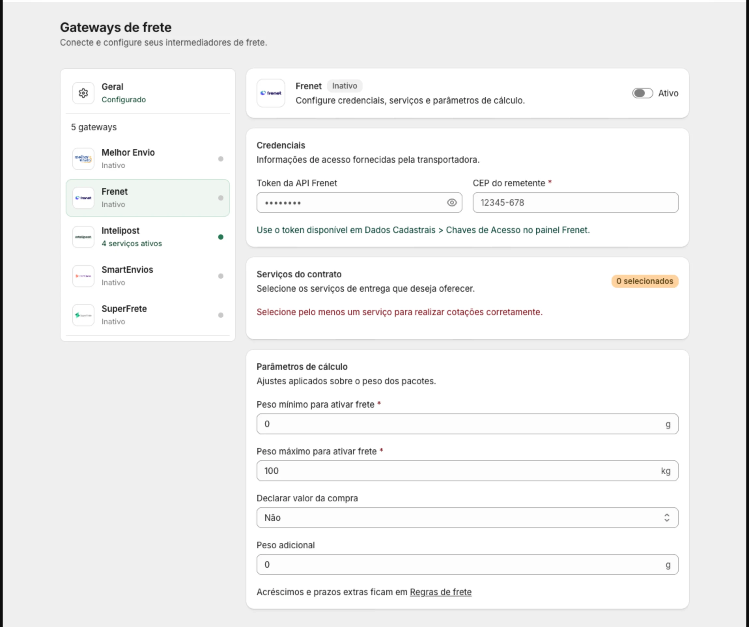Click the 'Serviços do contrato' heading
Viewport: 749px width, 627px height.
pos(299,274)
